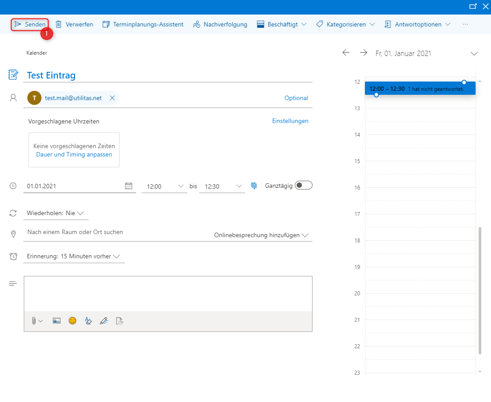The height and width of the screenshot is (402, 491).
Task: Click the room or location search field
Action: click(115, 232)
